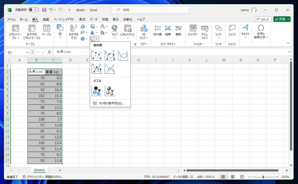This screenshot has width=298, height=184.
Task: Pick scatter with straight lines only
Action: [110, 68]
